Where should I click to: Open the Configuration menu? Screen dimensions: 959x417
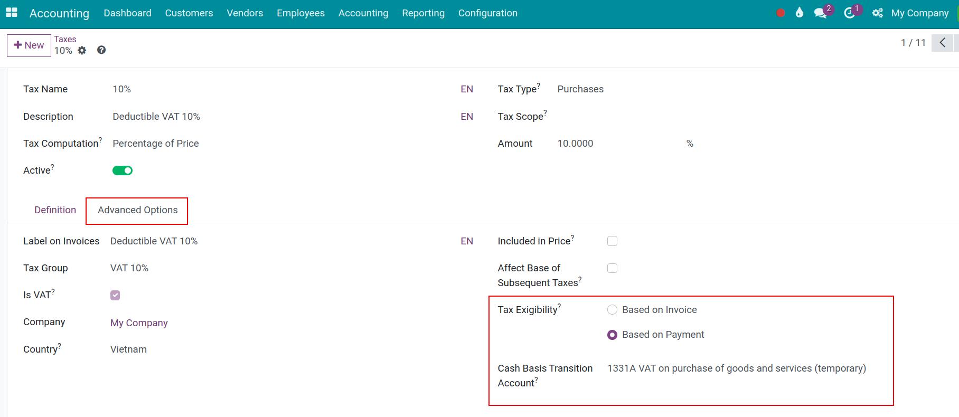(x=488, y=13)
